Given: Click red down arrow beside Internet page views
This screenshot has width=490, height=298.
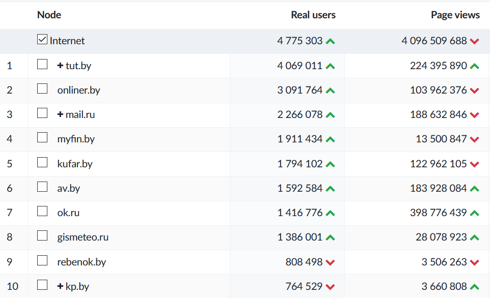Looking at the screenshot, I should tap(475, 41).
